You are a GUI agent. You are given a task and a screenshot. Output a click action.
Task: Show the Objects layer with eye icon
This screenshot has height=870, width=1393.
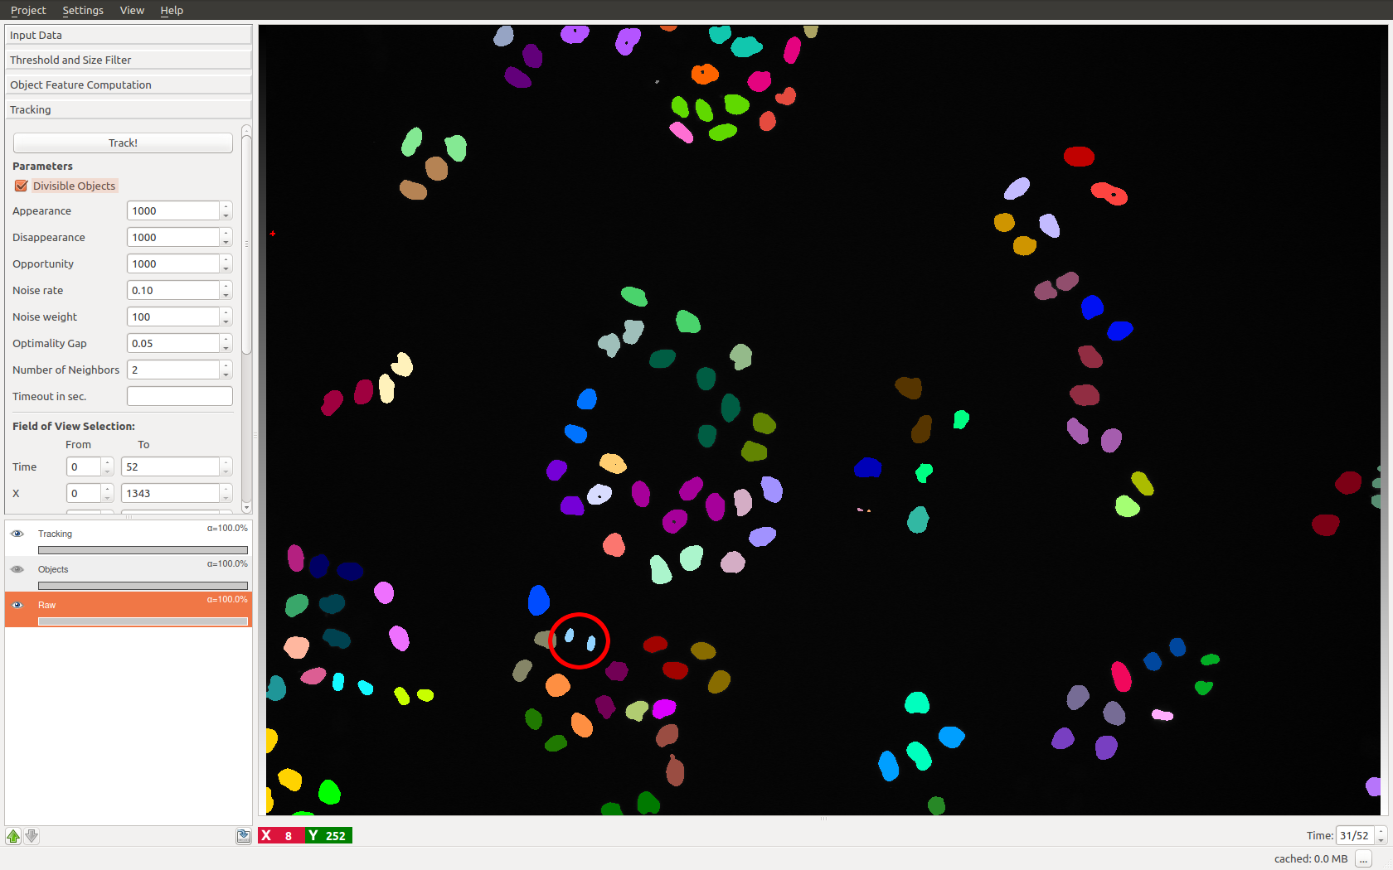(x=17, y=569)
